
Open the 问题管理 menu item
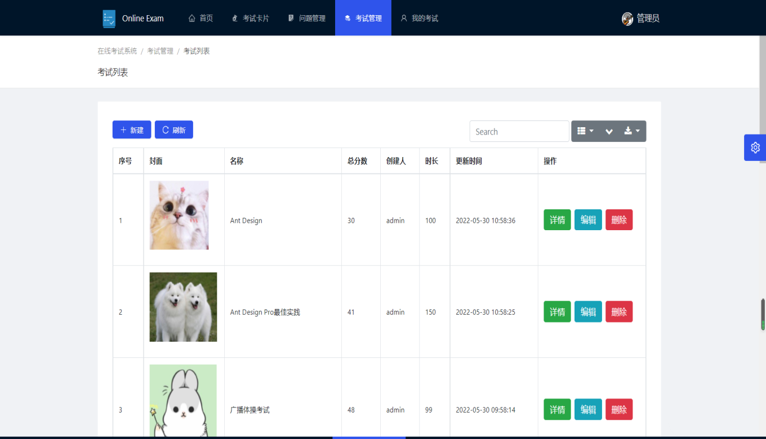coord(307,18)
